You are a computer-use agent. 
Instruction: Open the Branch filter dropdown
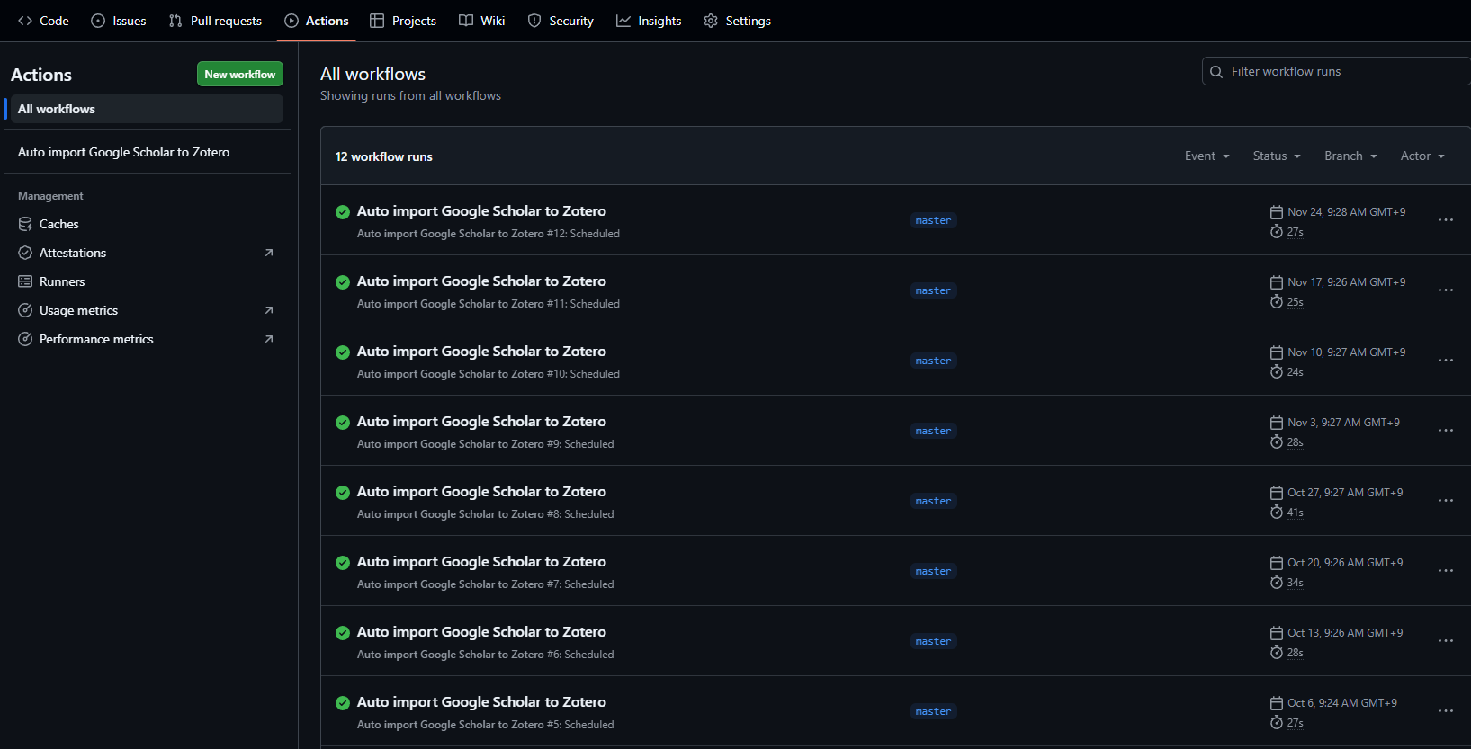pos(1350,156)
